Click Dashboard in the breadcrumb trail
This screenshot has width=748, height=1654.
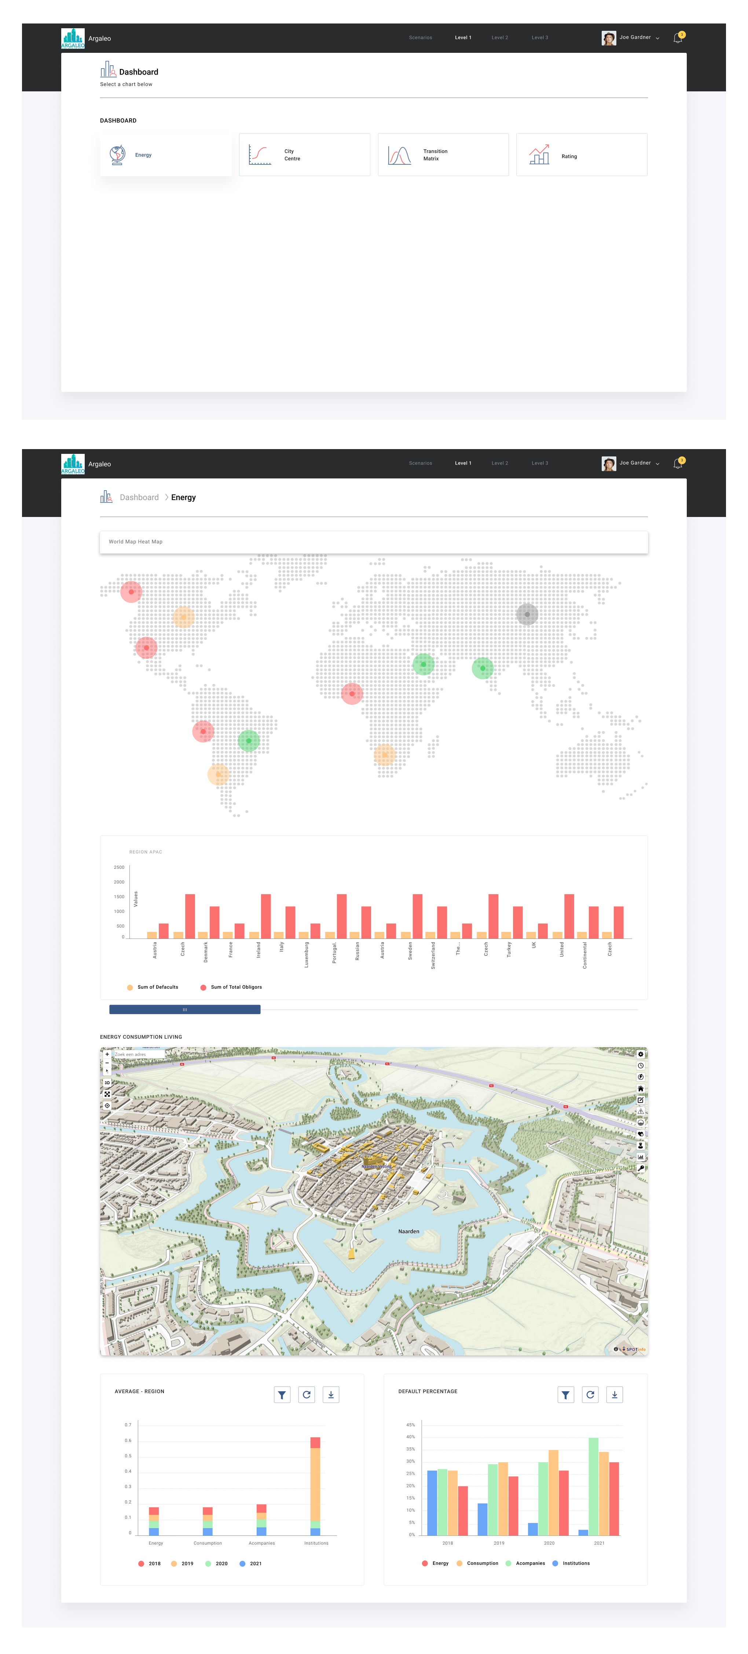click(x=139, y=498)
